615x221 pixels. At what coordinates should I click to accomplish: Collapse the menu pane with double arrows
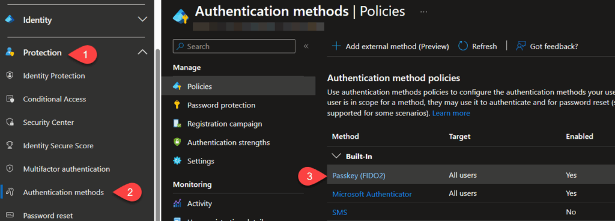306,46
